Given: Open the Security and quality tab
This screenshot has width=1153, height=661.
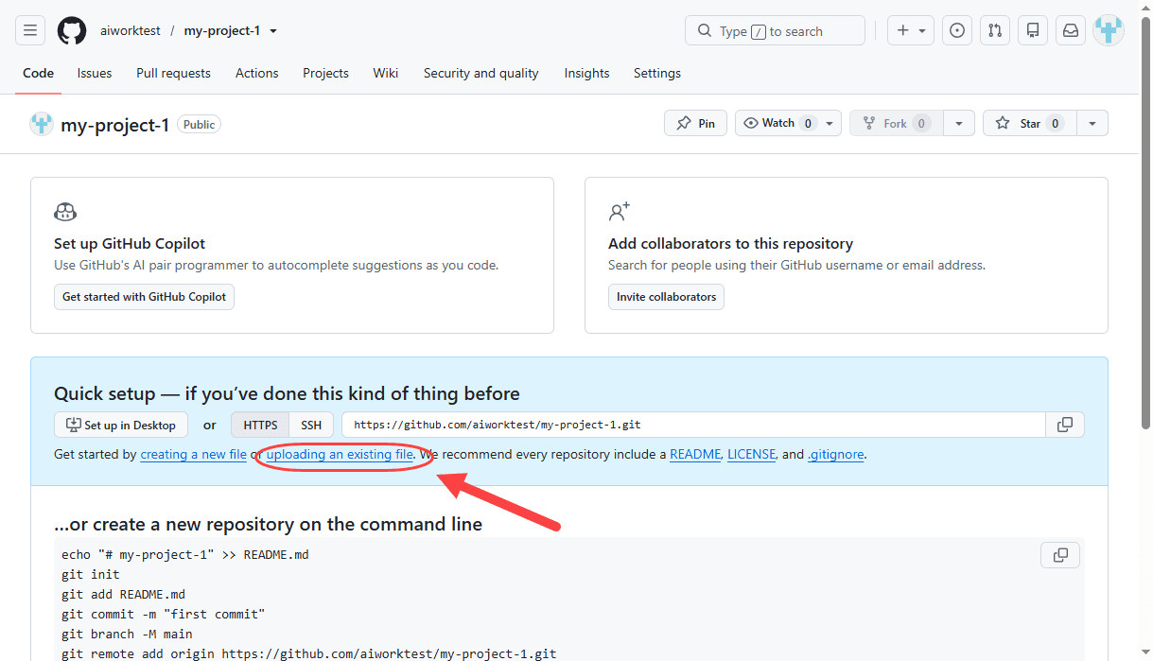Looking at the screenshot, I should point(481,73).
